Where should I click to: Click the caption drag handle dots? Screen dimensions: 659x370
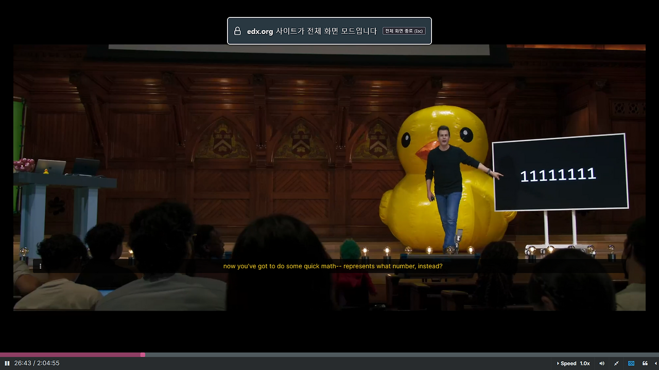click(40, 266)
